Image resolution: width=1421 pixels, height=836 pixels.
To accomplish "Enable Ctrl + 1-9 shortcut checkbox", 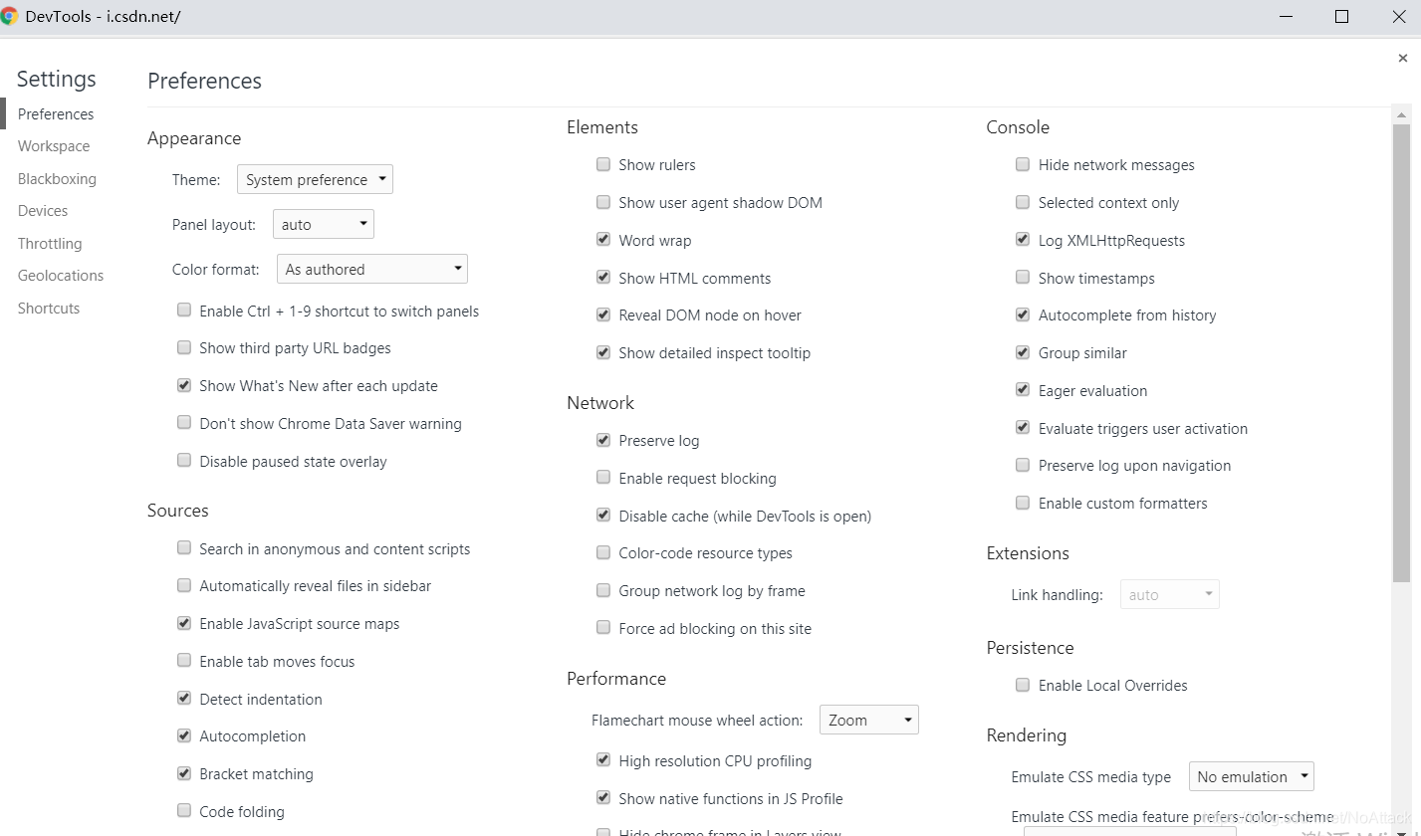I will [x=184, y=311].
